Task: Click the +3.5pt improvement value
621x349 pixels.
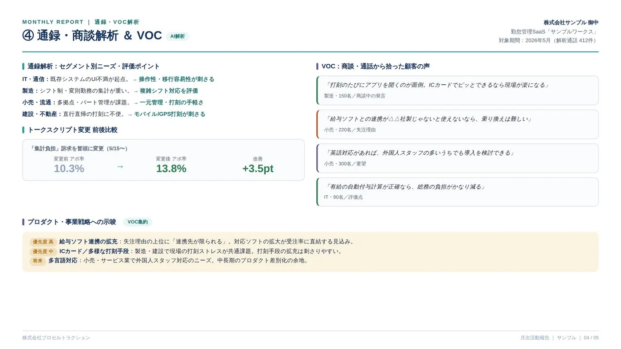Action: click(x=258, y=169)
